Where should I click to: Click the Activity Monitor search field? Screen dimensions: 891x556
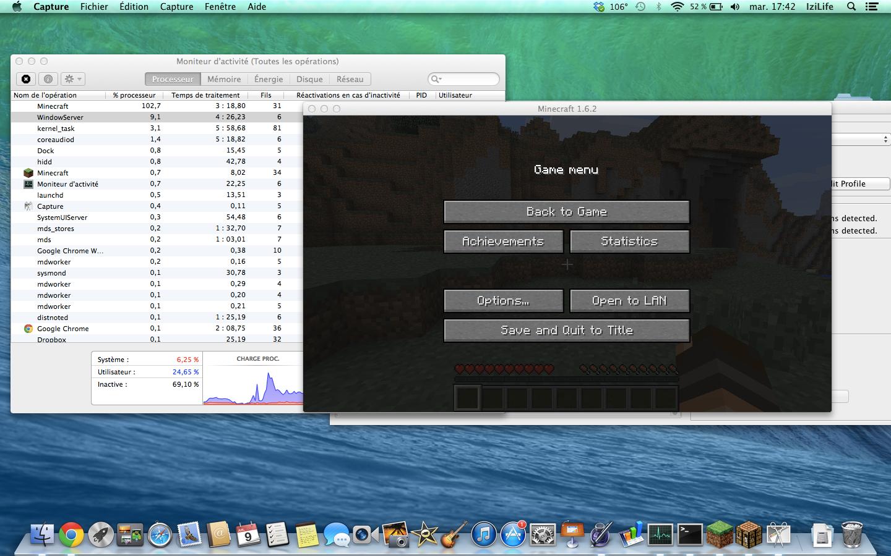point(463,79)
